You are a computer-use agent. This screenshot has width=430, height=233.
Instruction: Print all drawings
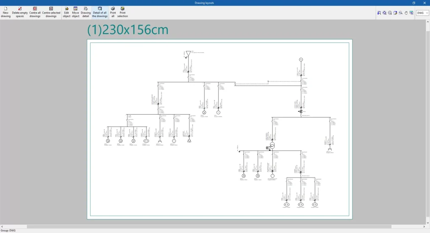point(113,12)
